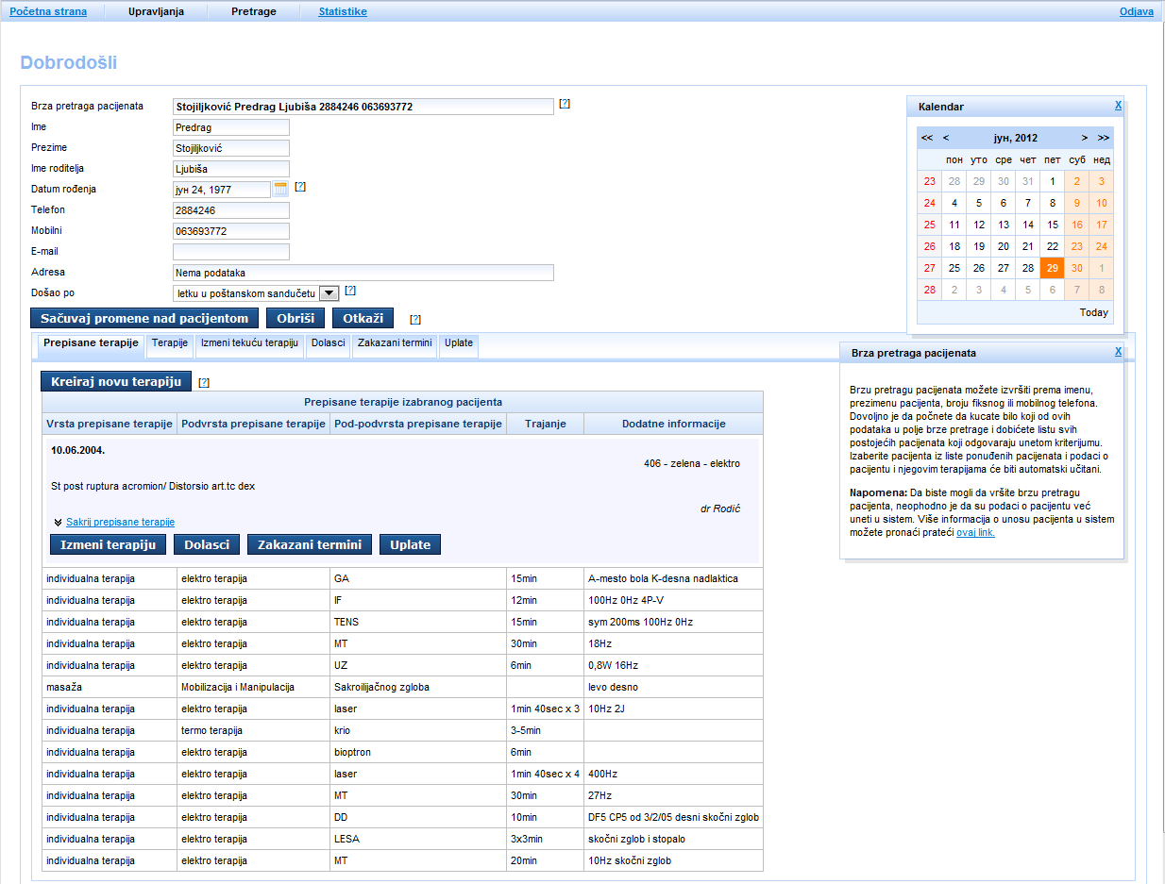Open the Pretrage menu

pos(254,11)
